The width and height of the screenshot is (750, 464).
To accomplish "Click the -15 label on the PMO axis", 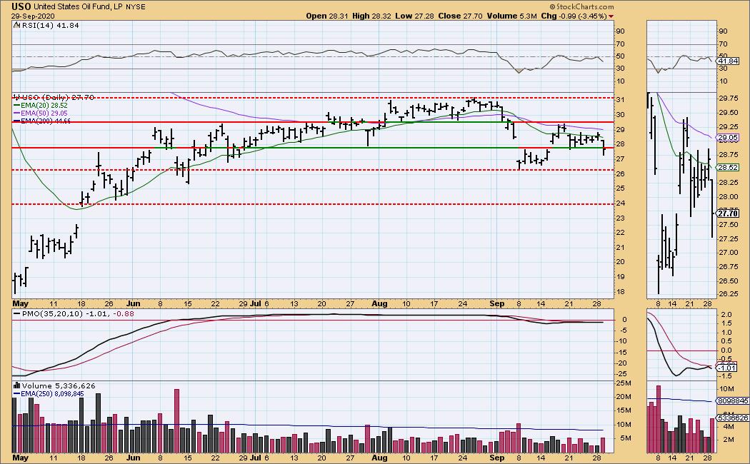I will [621, 352].
